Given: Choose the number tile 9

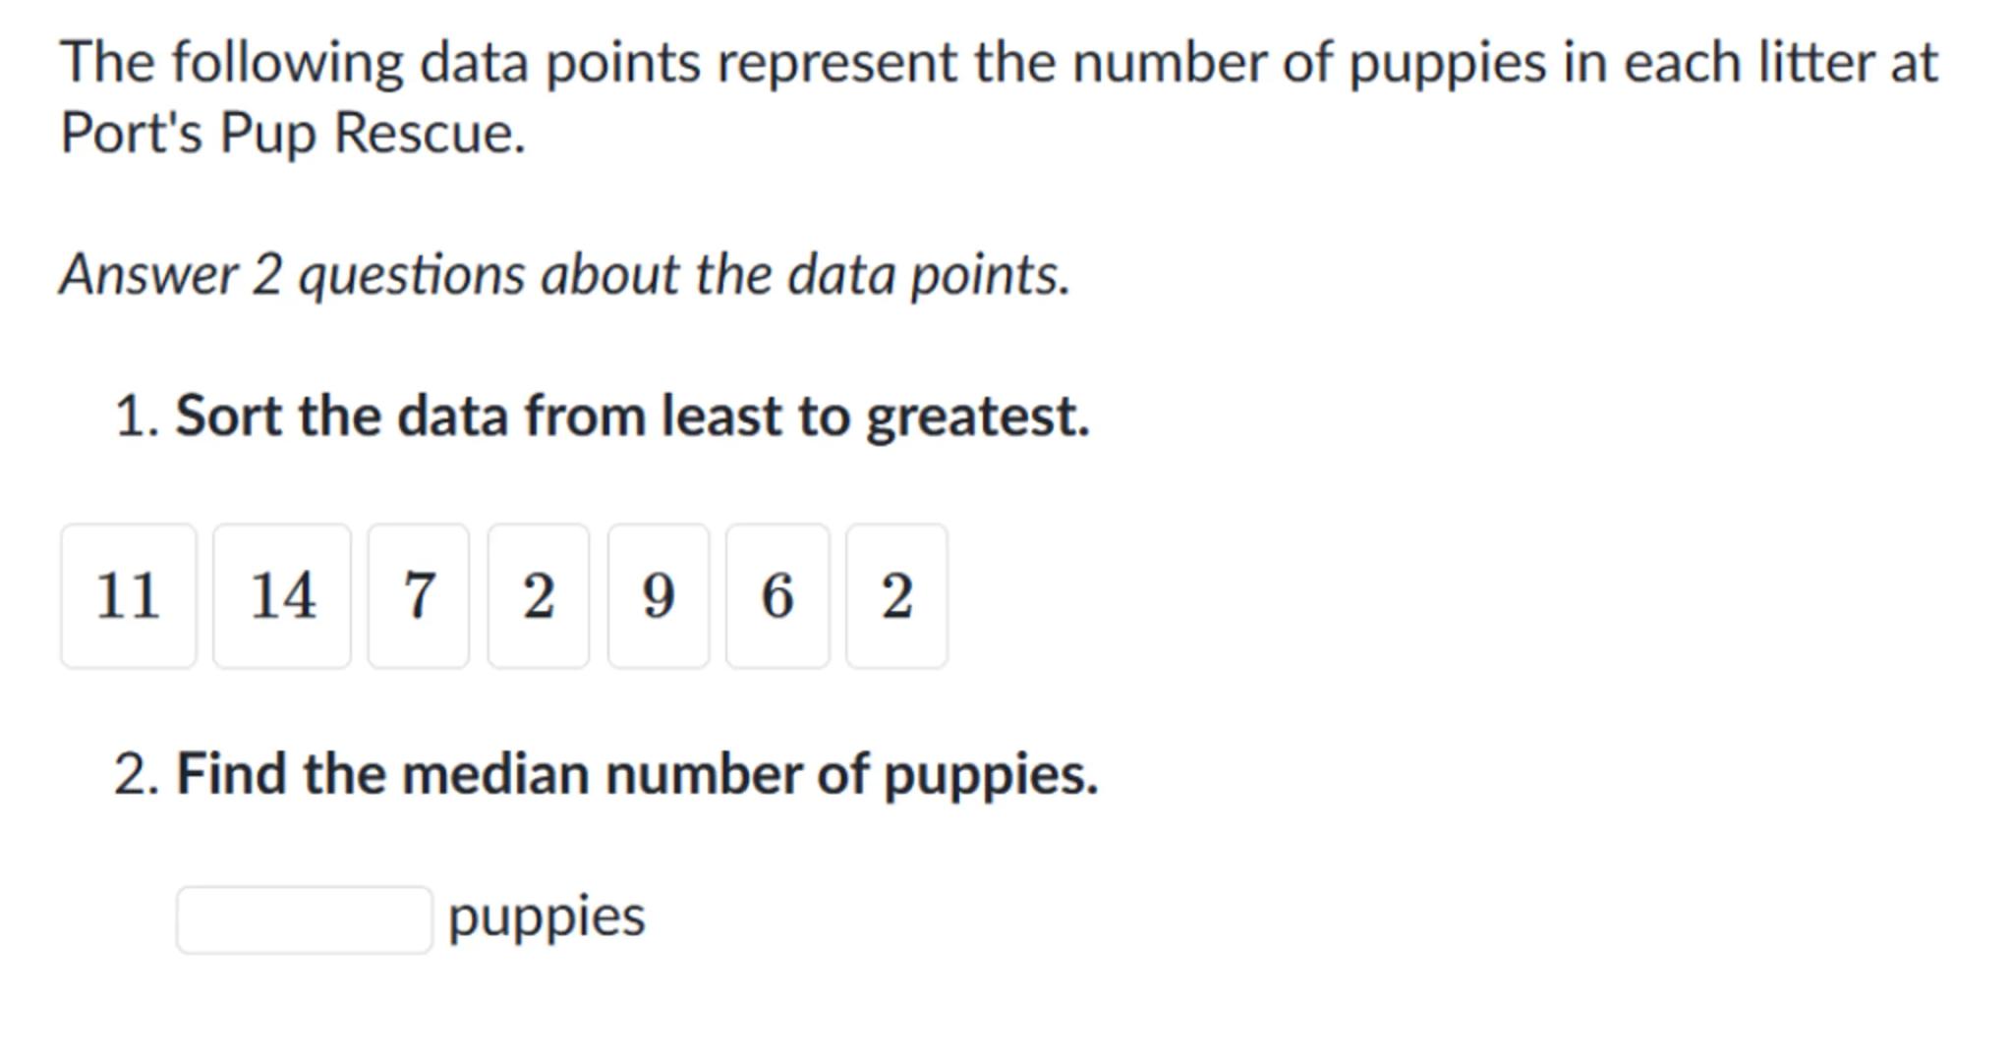Looking at the screenshot, I should [659, 596].
